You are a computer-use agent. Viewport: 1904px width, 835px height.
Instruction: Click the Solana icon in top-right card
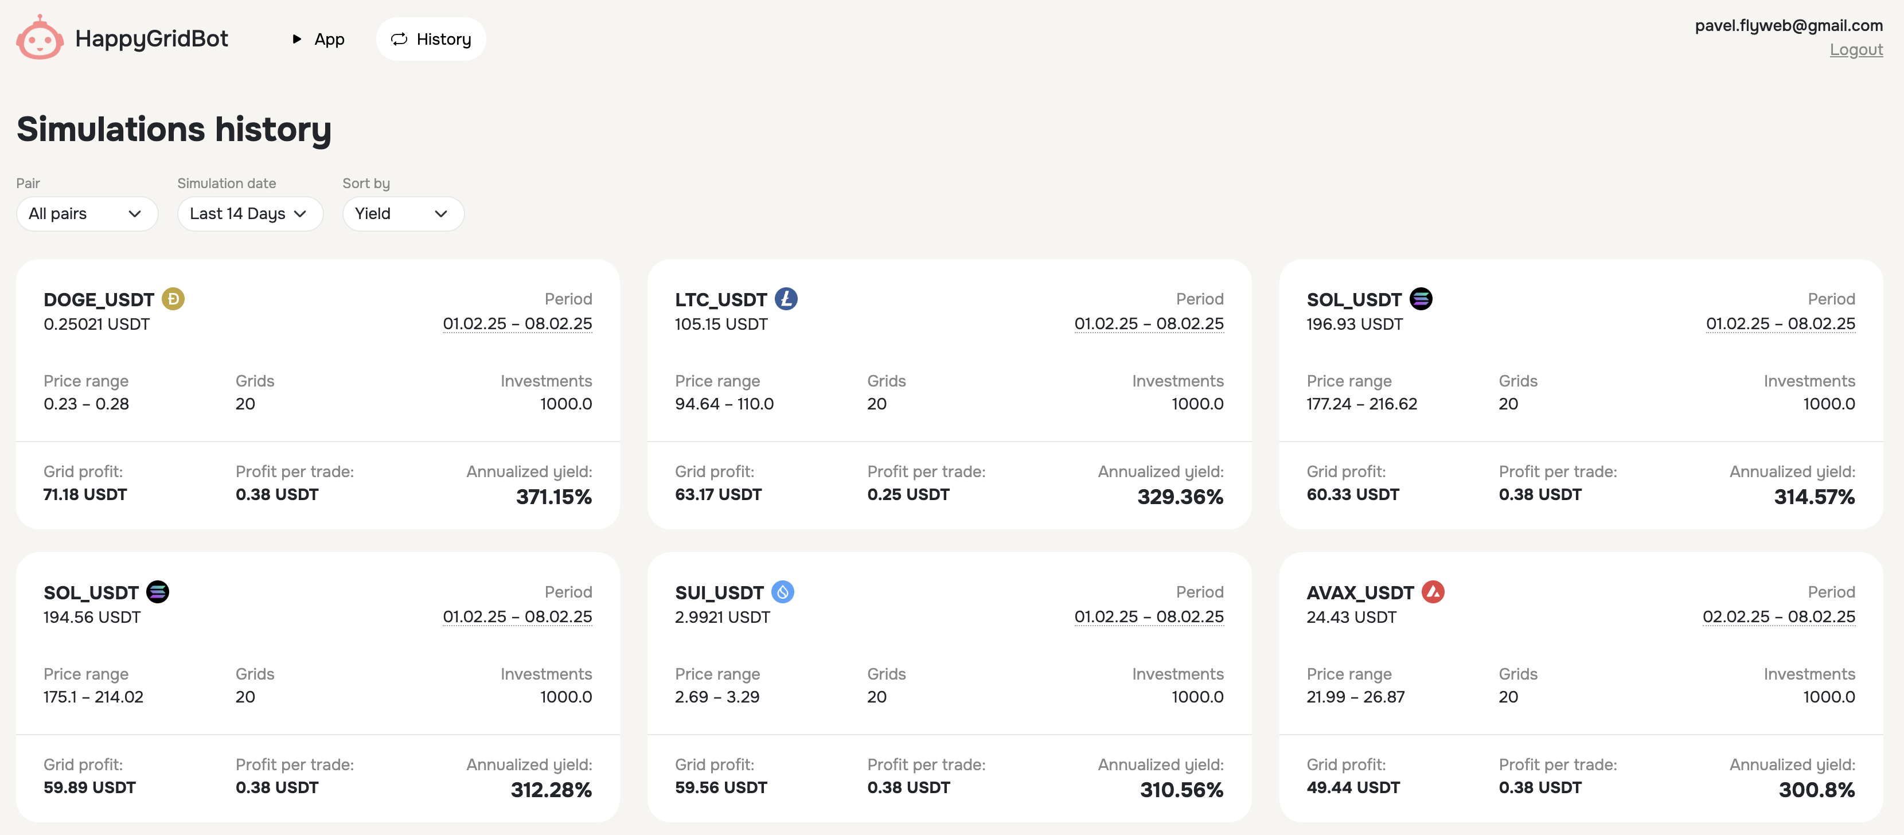pyautogui.click(x=1421, y=299)
